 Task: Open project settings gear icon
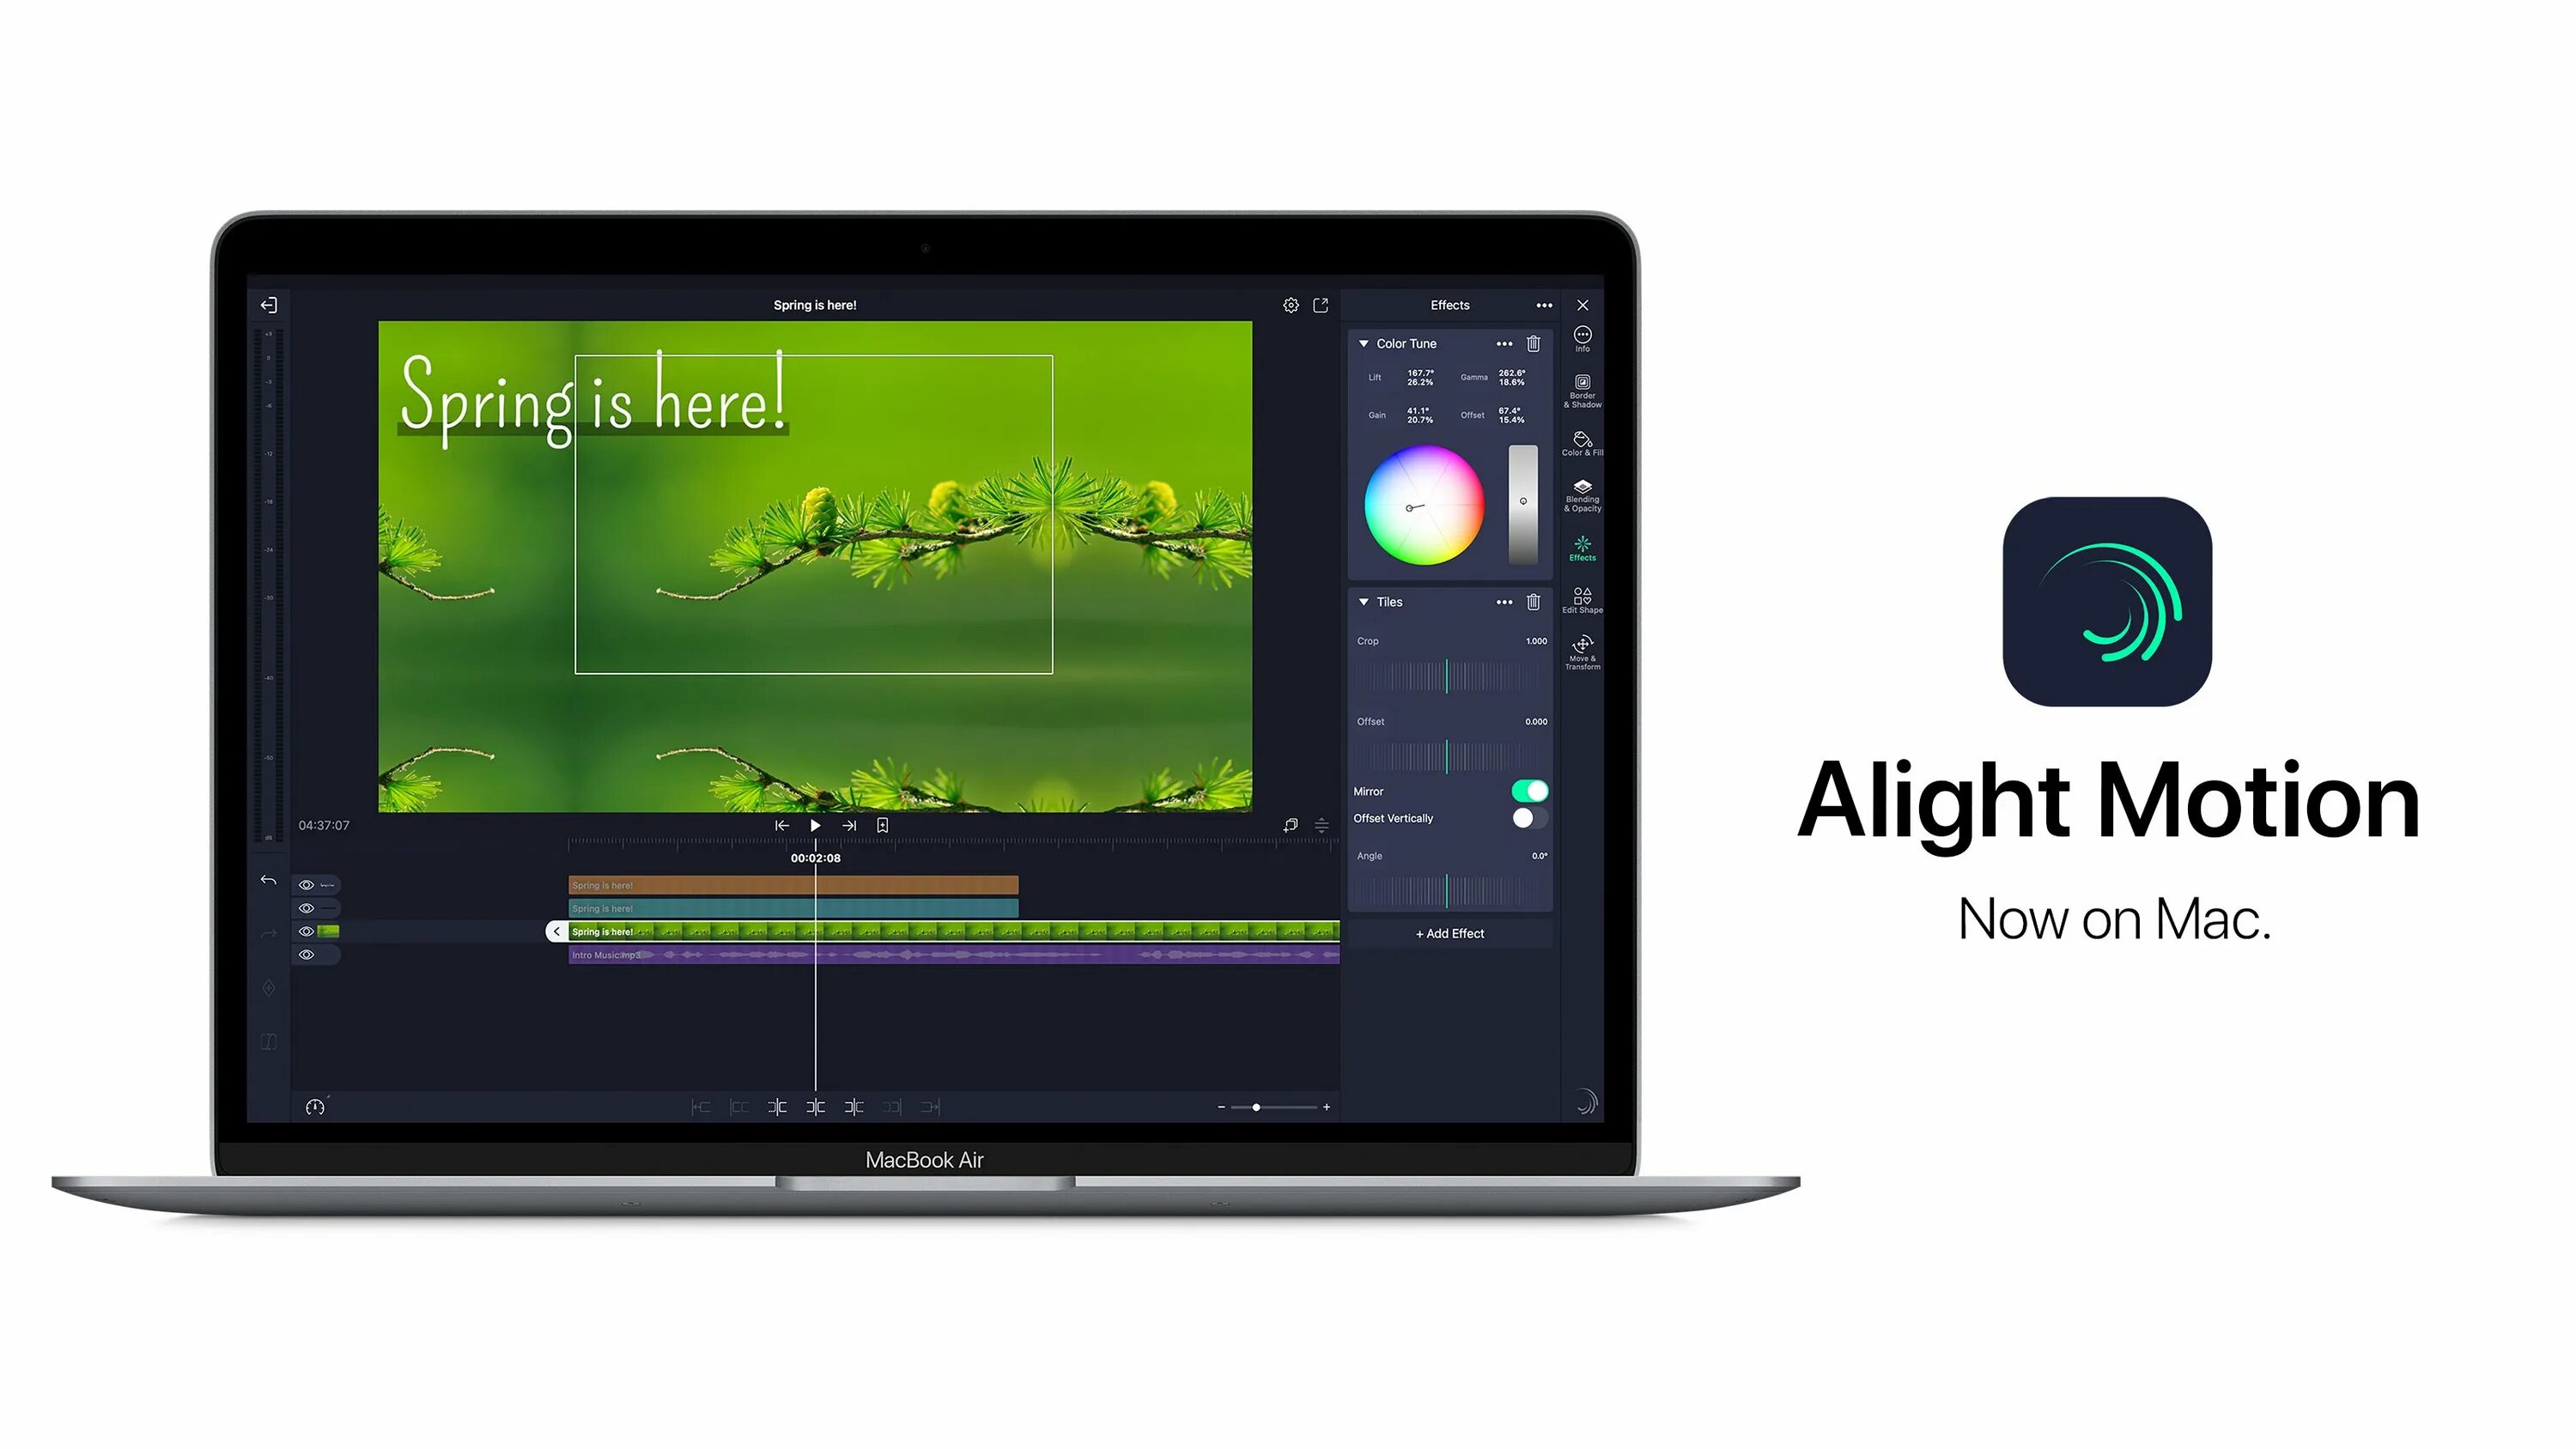pyautogui.click(x=1290, y=305)
